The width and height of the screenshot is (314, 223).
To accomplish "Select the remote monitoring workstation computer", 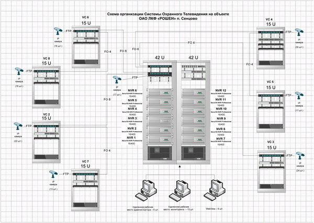I will tap(179, 189).
